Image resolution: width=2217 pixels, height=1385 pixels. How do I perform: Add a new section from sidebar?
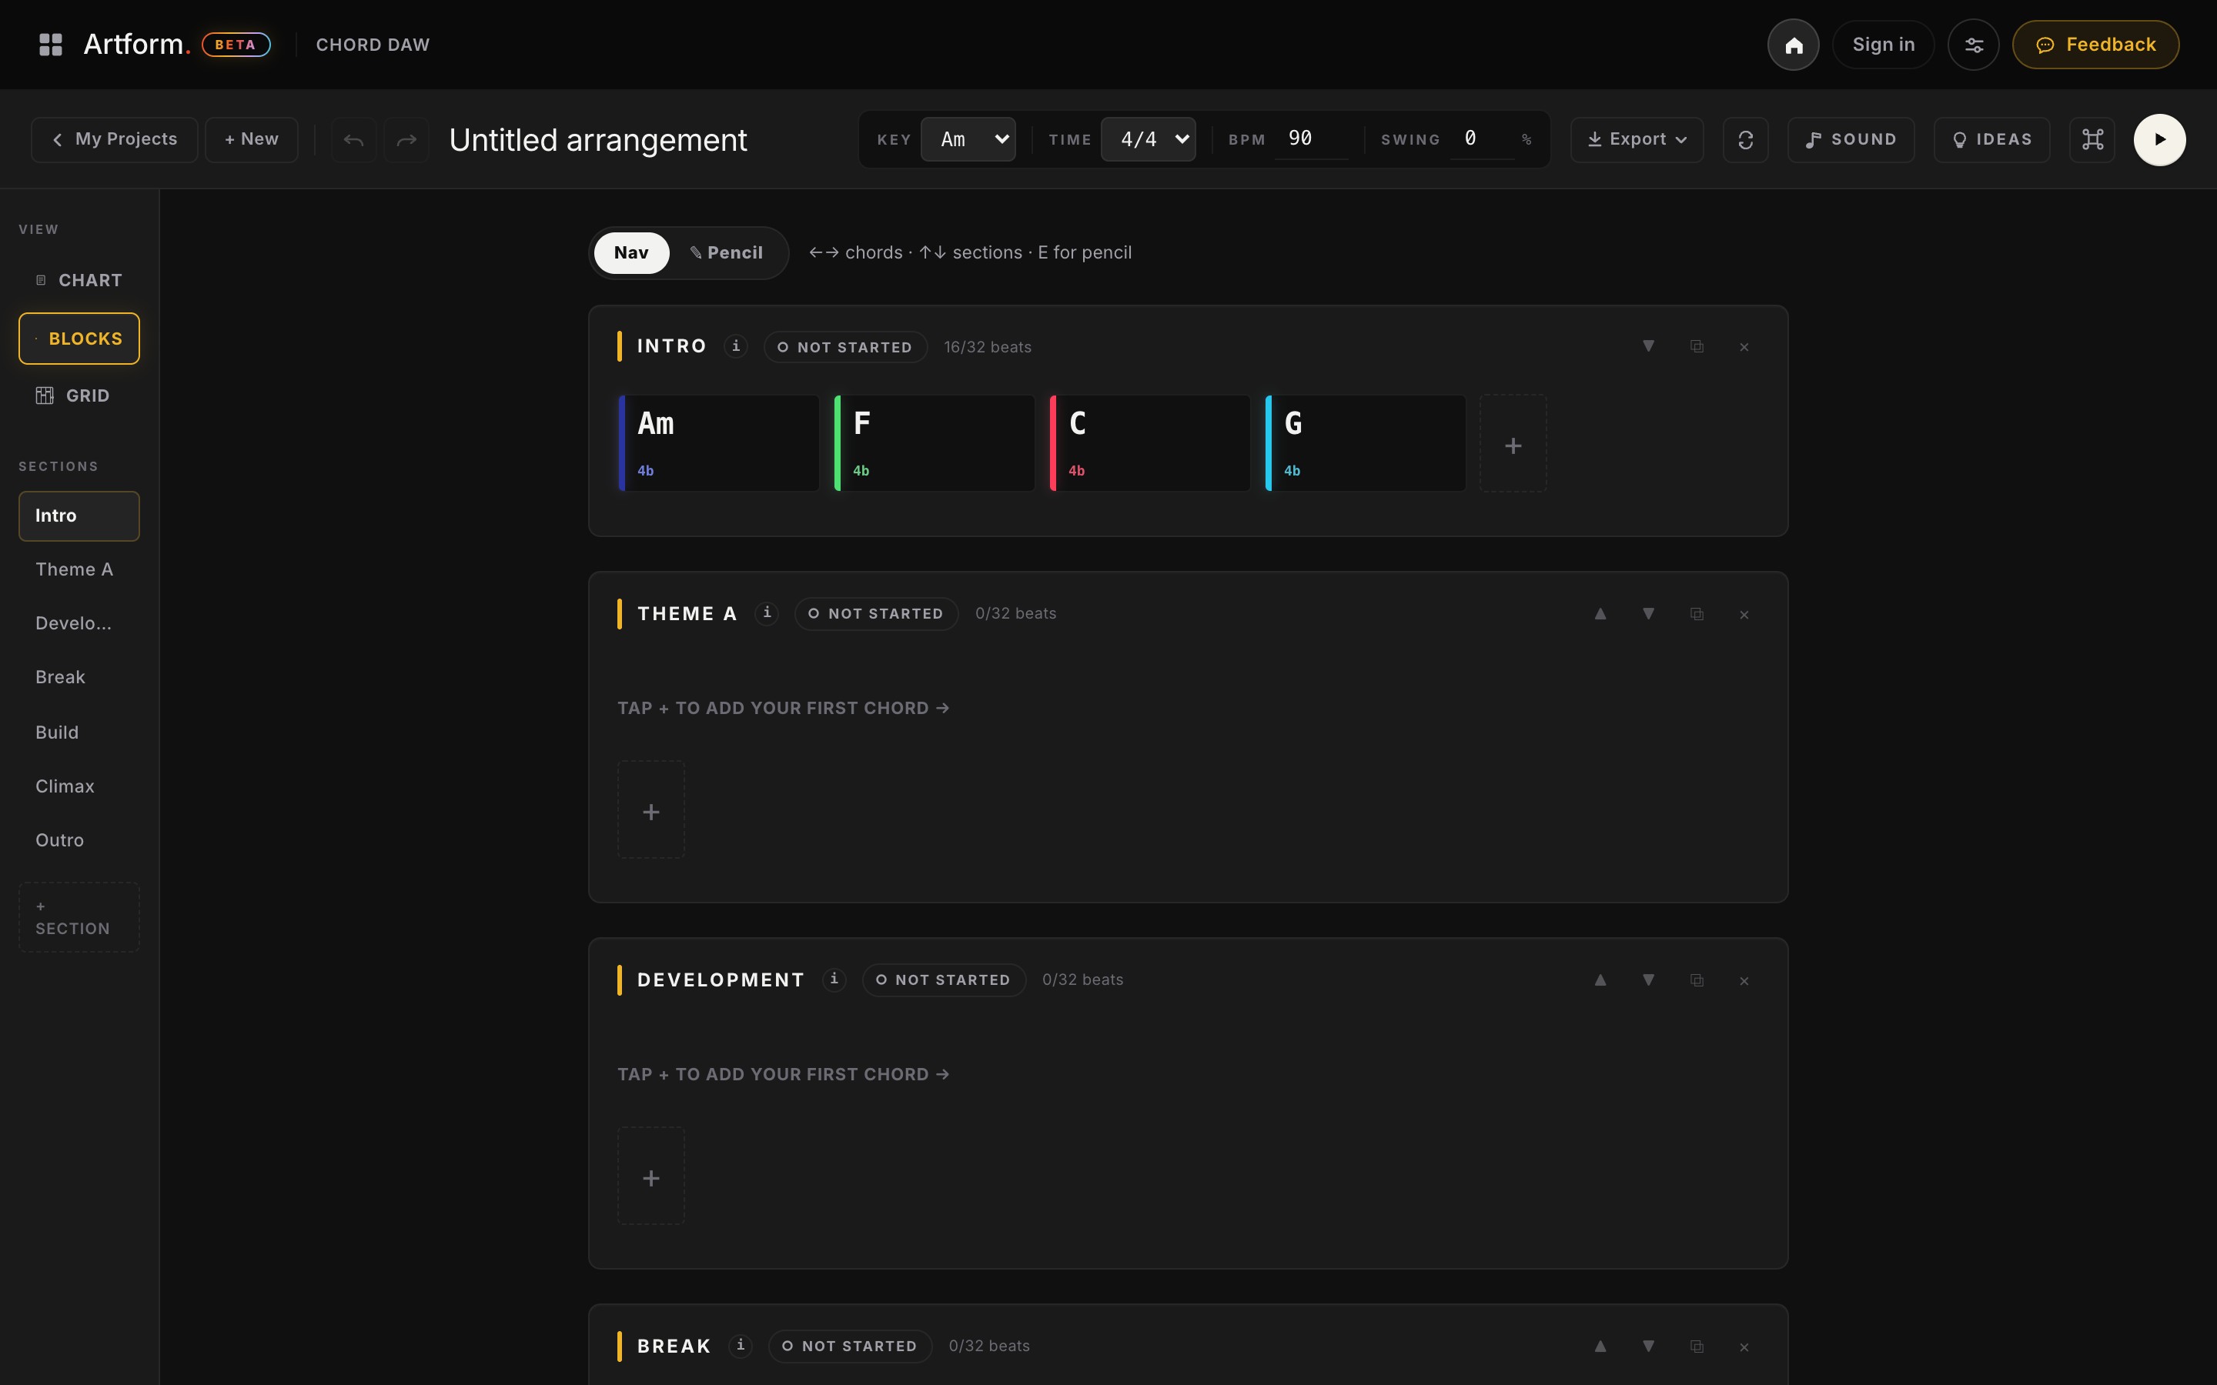[x=79, y=917]
